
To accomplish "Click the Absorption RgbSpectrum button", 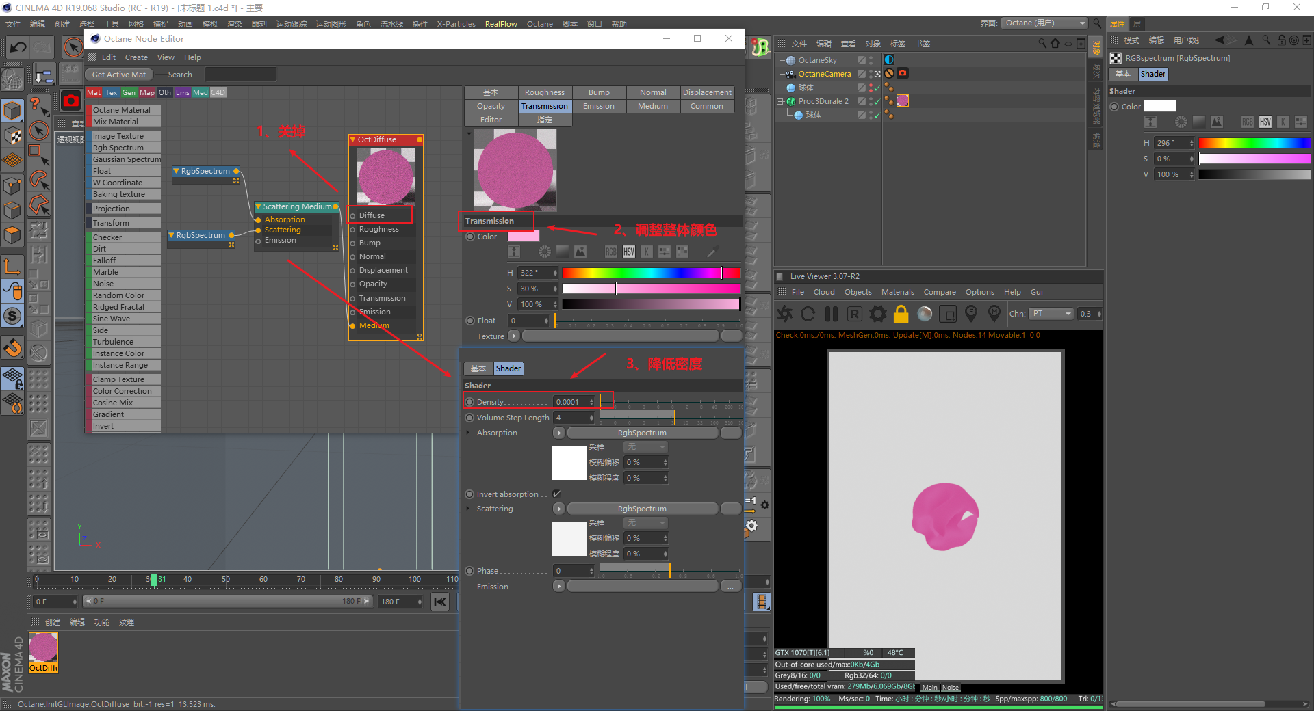I will (641, 433).
